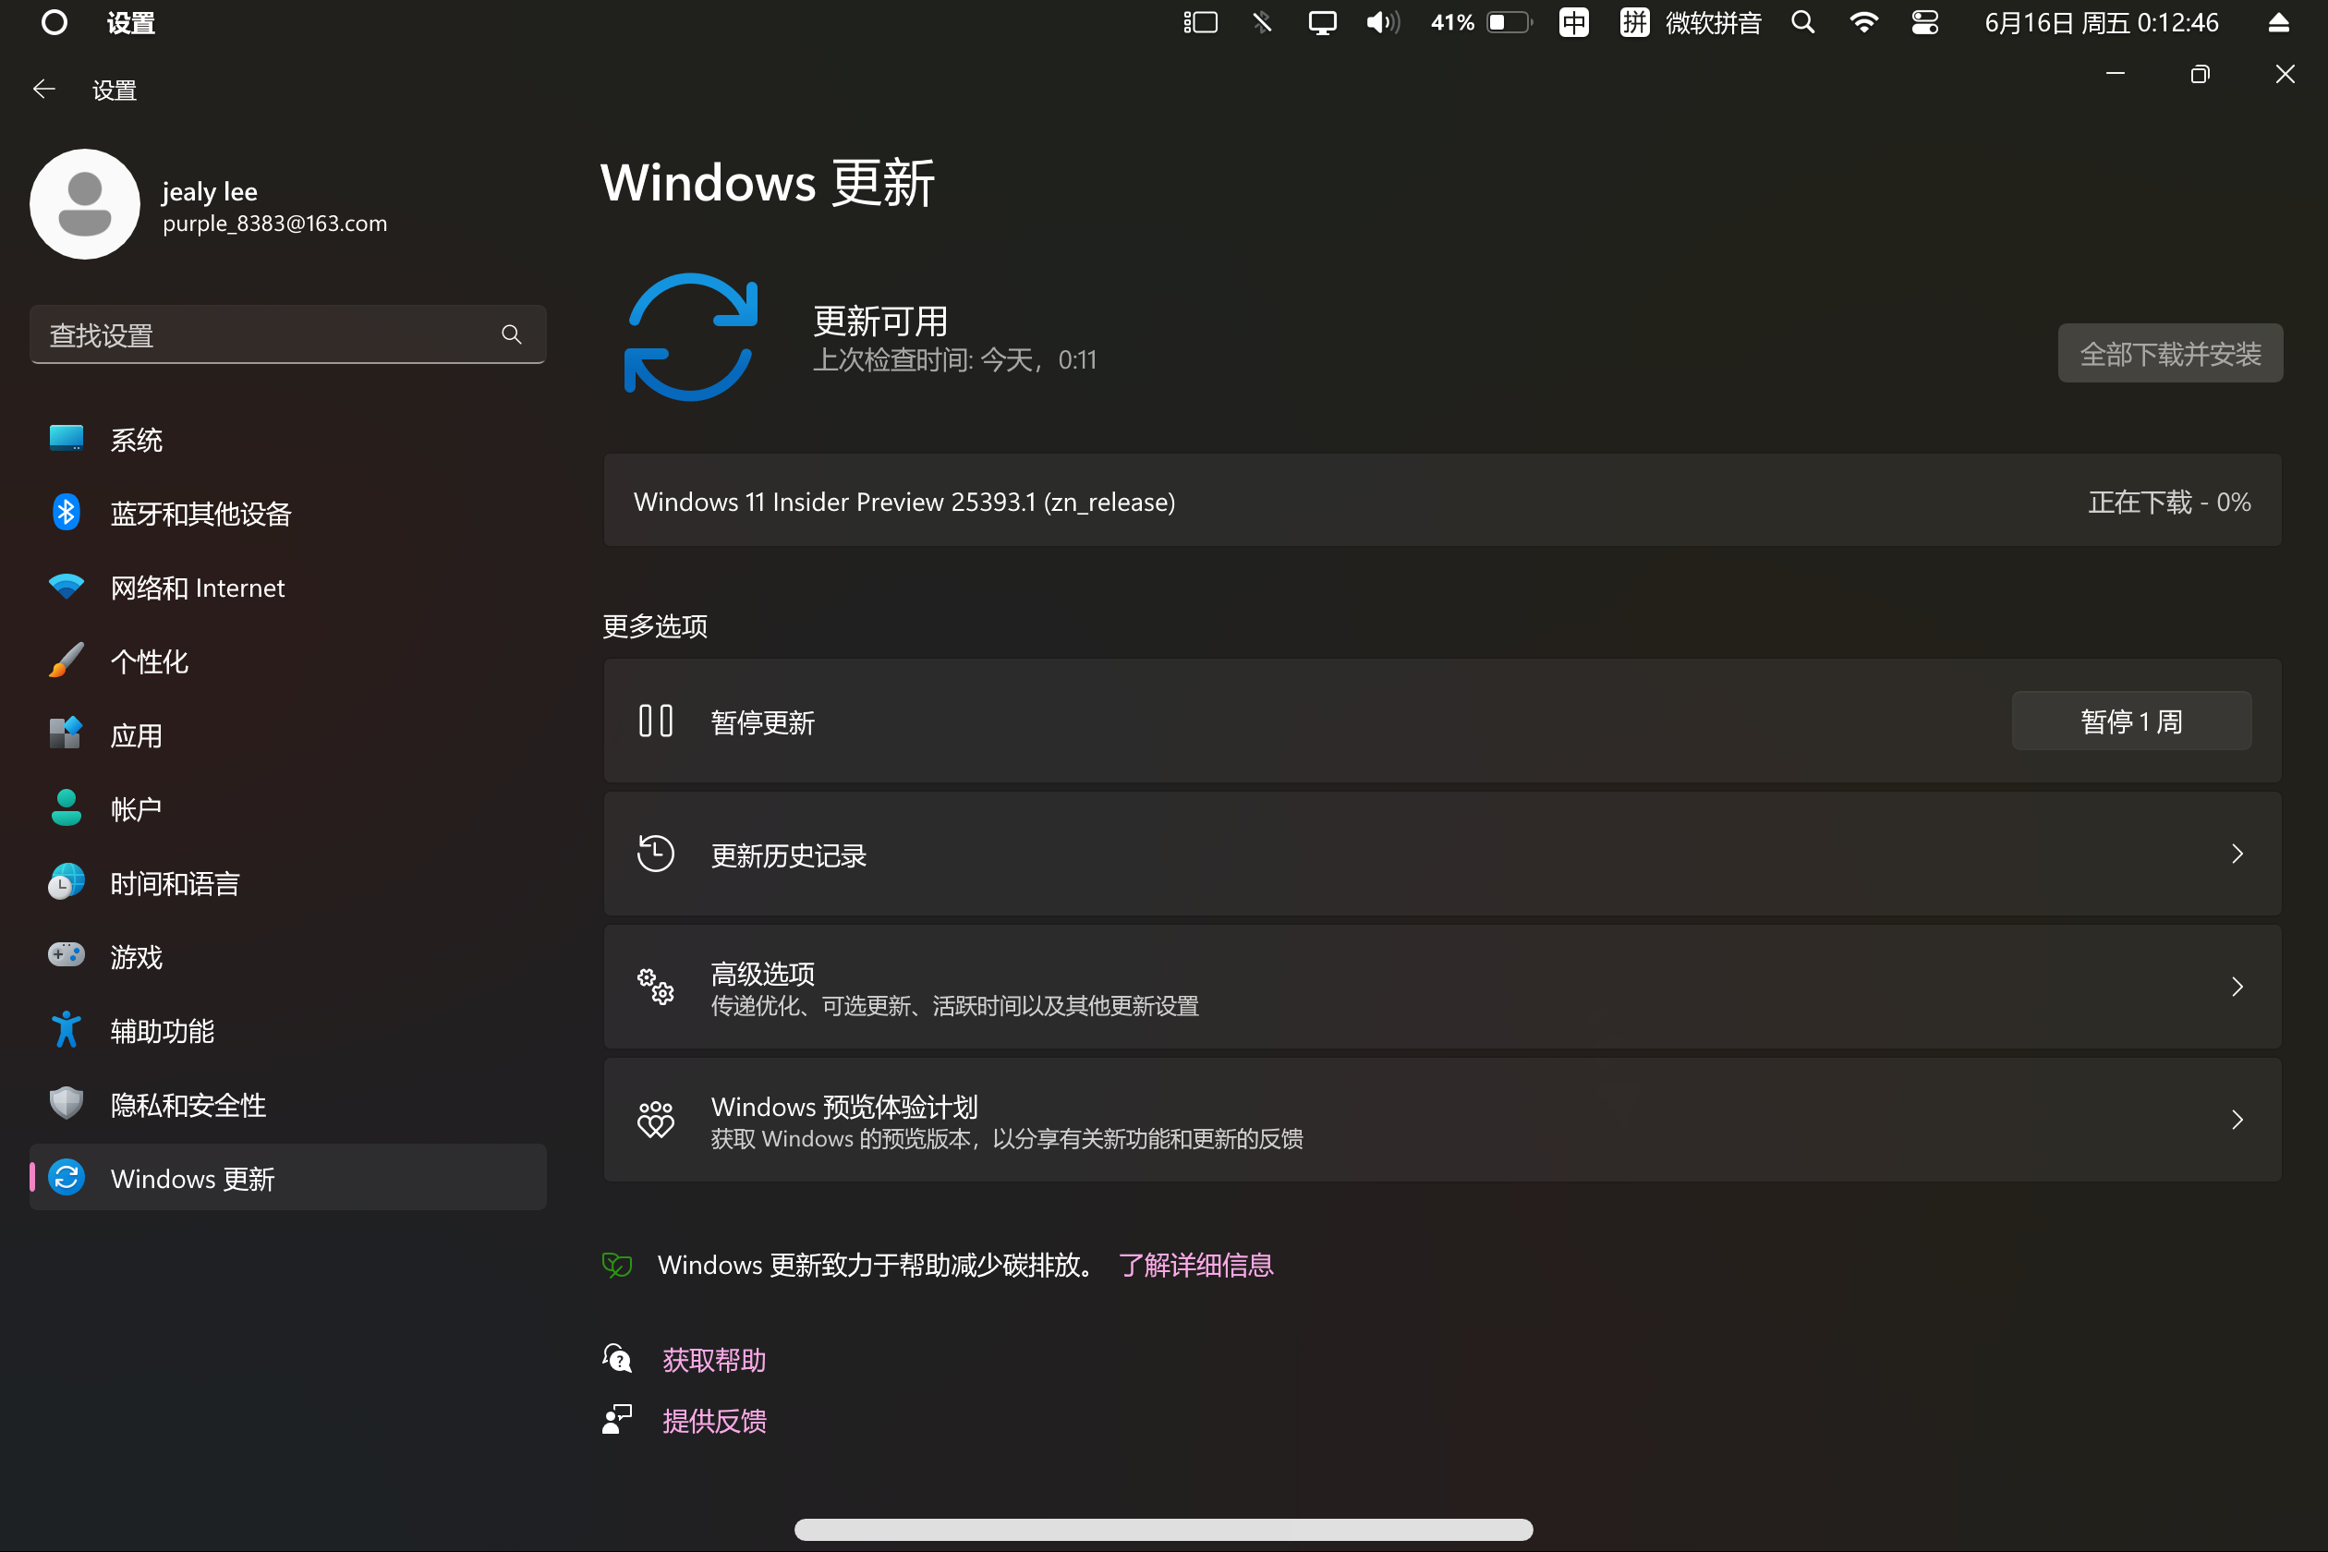Click the 提供反馈 link
The height and width of the screenshot is (1552, 2328).
click(715, 1422)
